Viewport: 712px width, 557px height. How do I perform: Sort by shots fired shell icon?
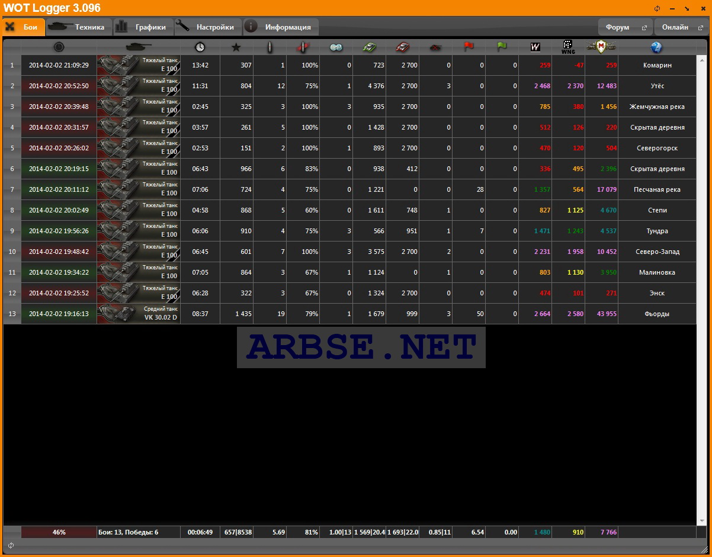tap(270, 47)
